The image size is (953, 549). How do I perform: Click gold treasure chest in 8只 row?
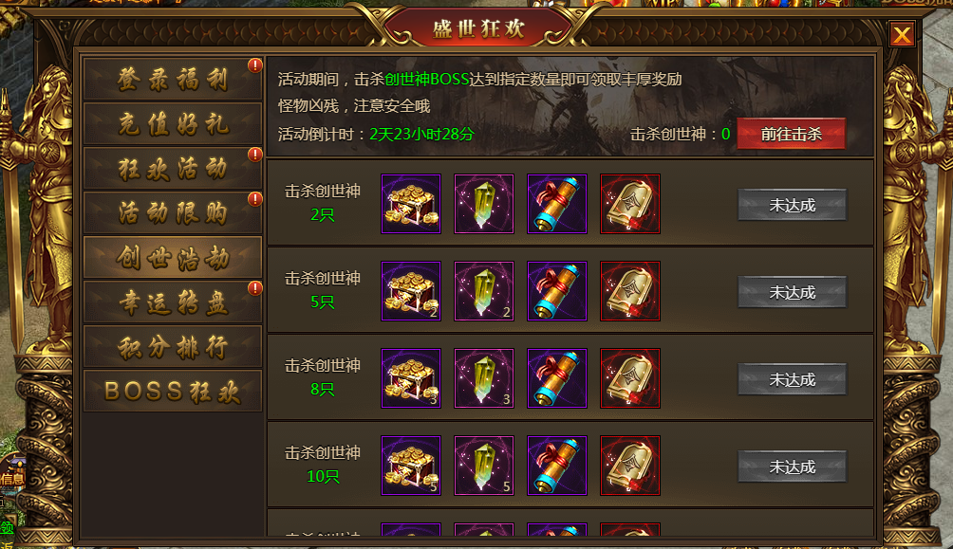pyautogui.click(x=411, y=378)
